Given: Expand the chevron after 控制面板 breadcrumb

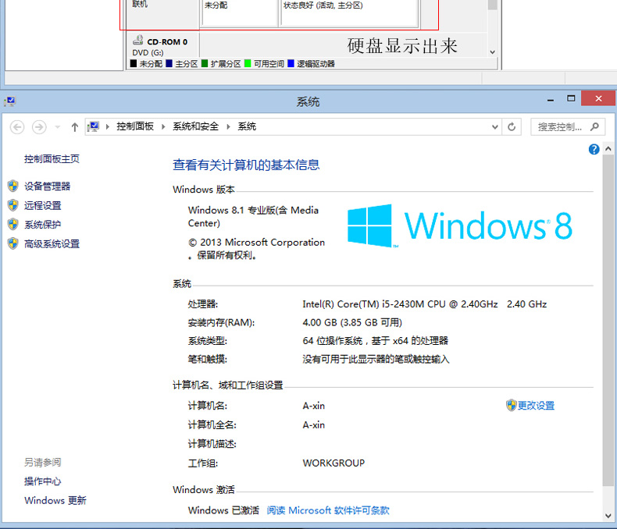Looking at the screenshot, I should coord(163,126).
